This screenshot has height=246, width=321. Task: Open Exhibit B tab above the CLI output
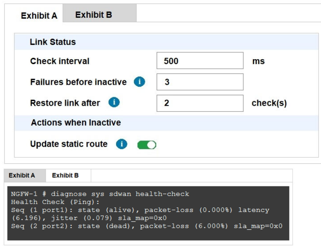click(x=65, y=175)
